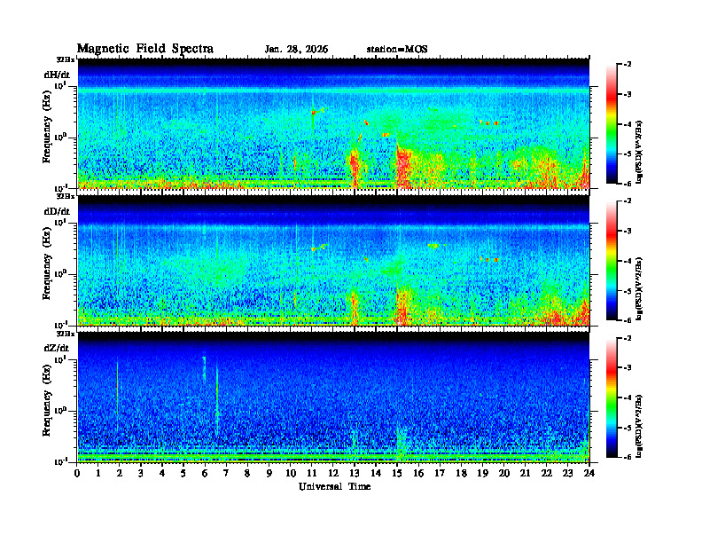Click hour 2 on the time axis

tap(120, 474)
